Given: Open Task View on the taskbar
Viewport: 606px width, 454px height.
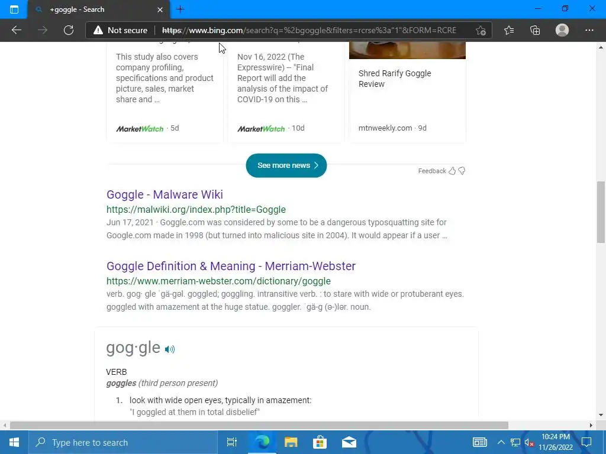Looking at the screenshot, I should [x=231, y=442].
